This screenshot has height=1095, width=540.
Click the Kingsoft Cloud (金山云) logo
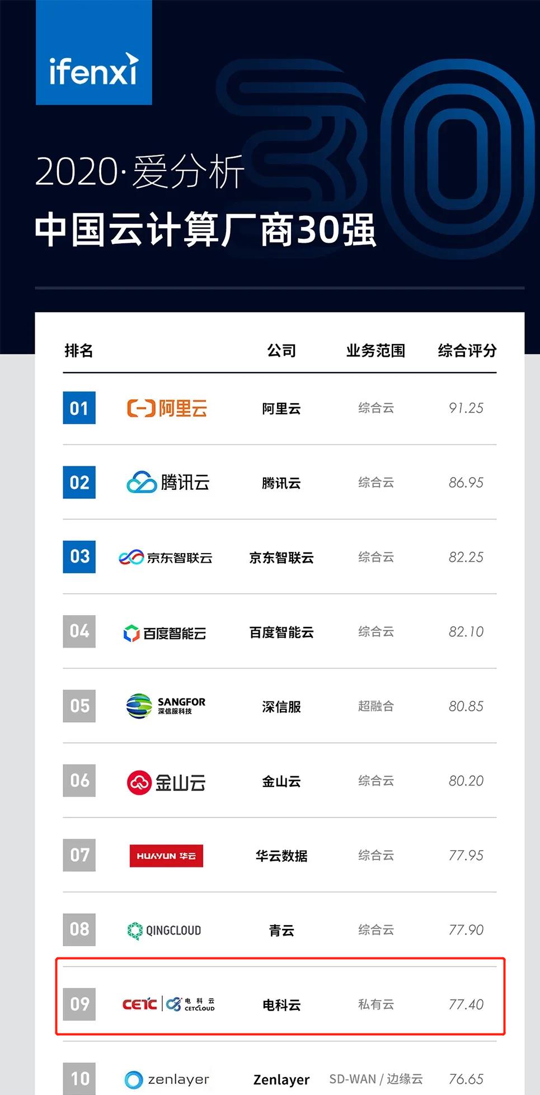pyautogui.click(x=166, y=782)
